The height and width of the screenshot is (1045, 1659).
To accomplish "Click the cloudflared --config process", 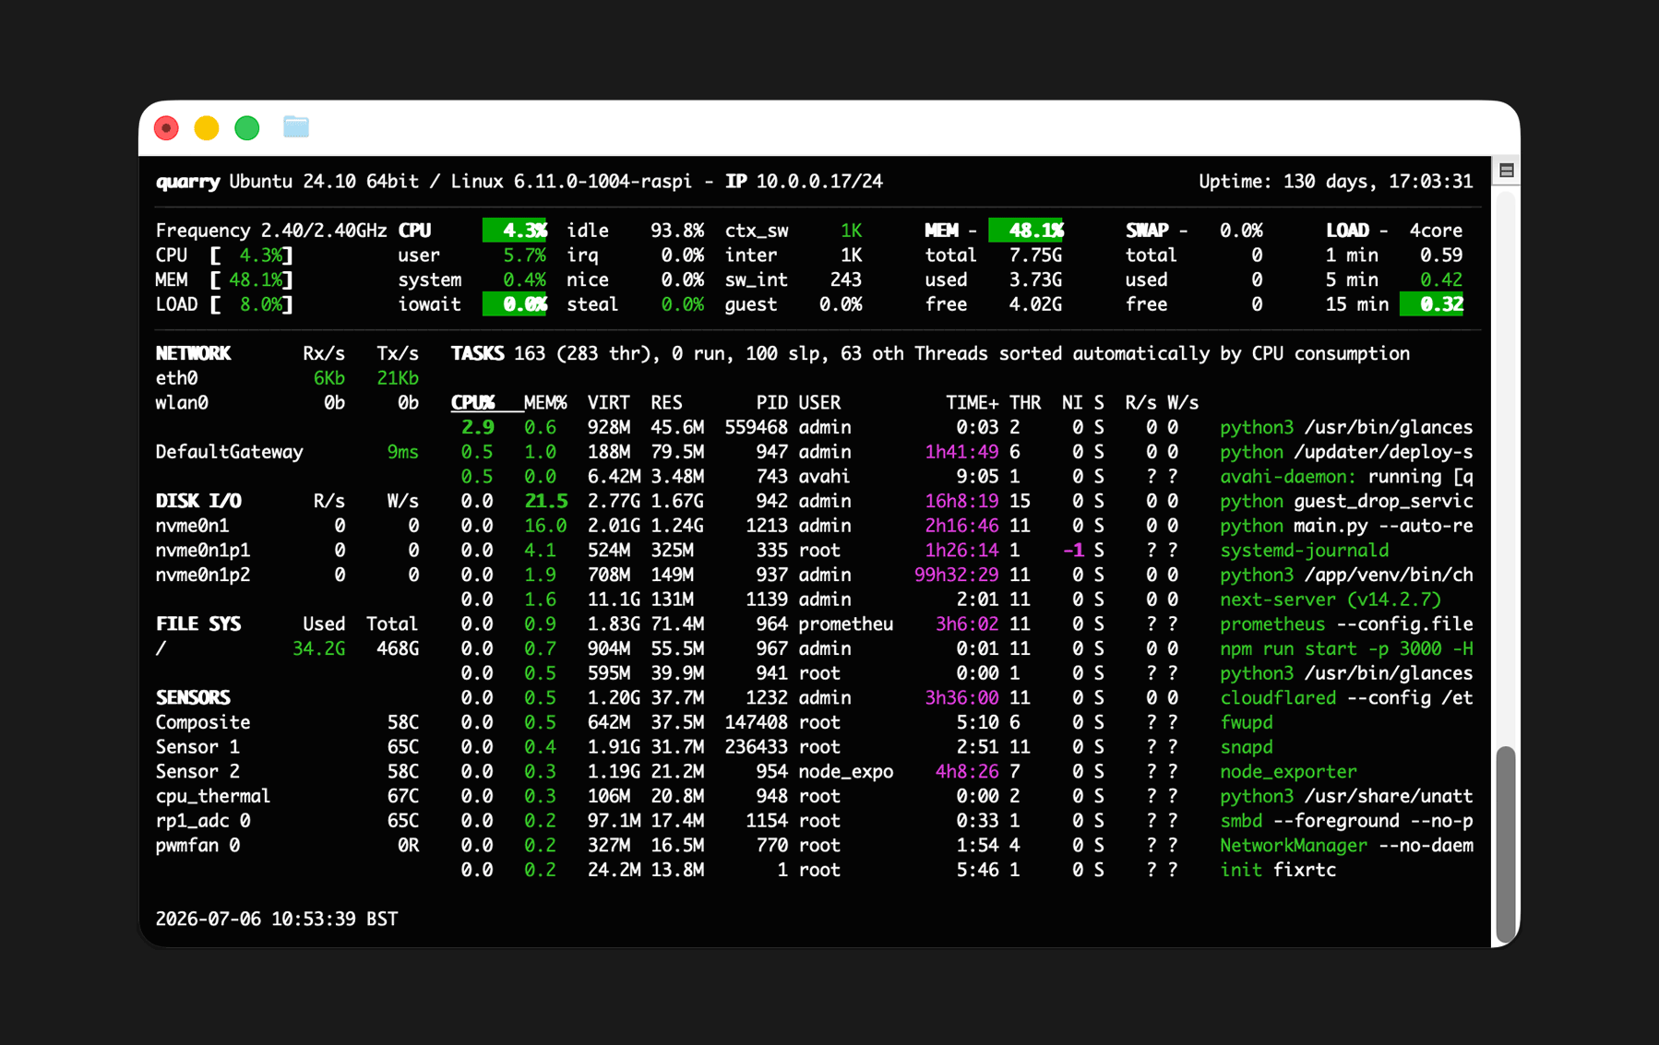I will click(x=1346, y=698).
